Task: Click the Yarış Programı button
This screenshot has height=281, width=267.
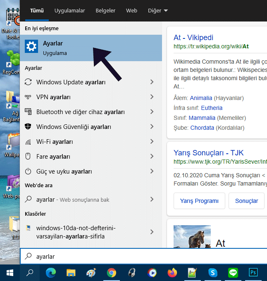Action: click(x=199, y=201)
